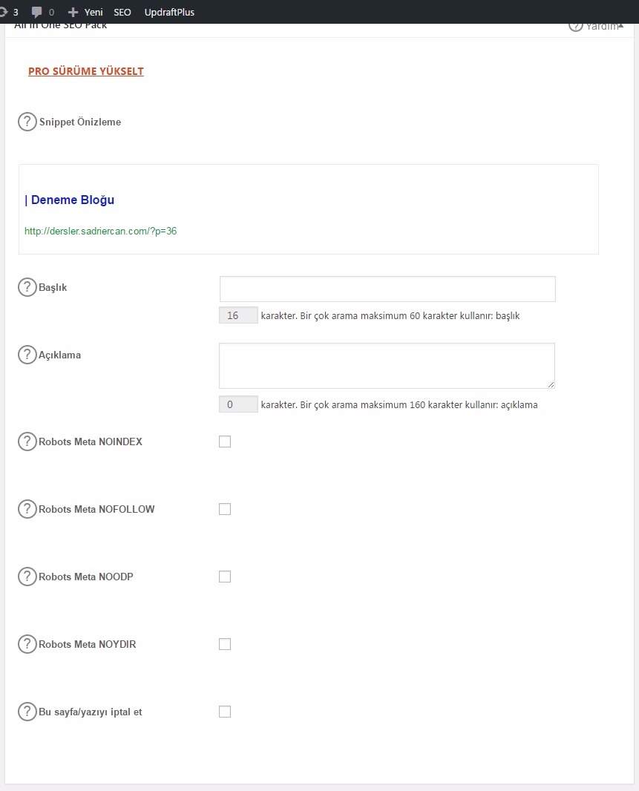Image resolution: width=639 pixels, height=791 pixels.
Task: Click the Snippet Önizleme label
Action: (79, 122)
